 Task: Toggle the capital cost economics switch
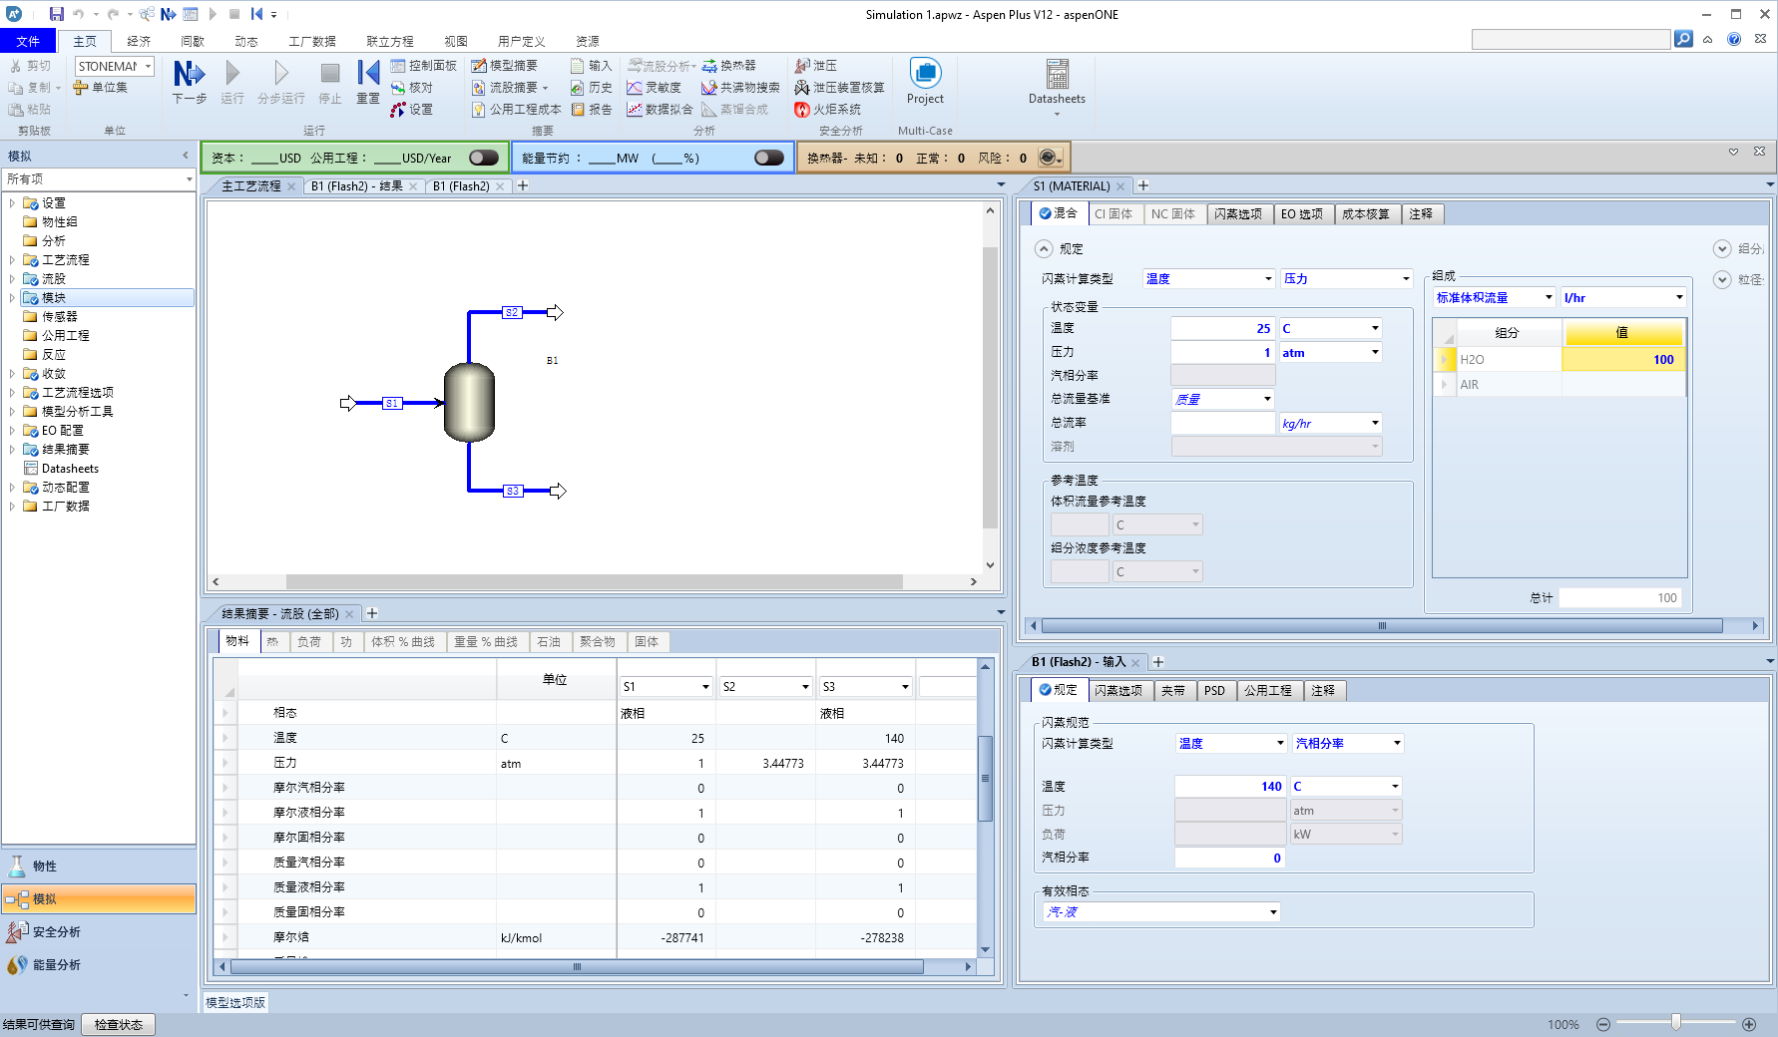(x=483, y=158)
